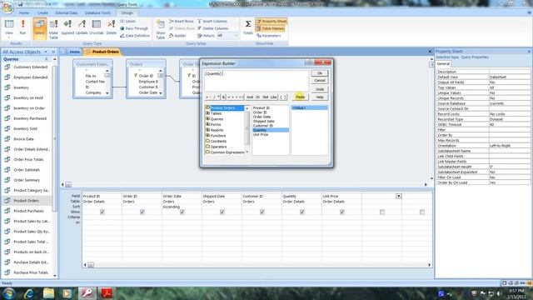Select the Product Orders document tab
The image size is (533, 300).
tap(102, 52)
